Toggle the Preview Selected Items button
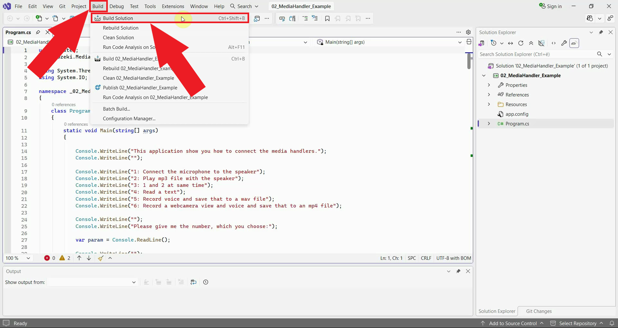Viewport: 618px width, 328px height. click(574, 43)
